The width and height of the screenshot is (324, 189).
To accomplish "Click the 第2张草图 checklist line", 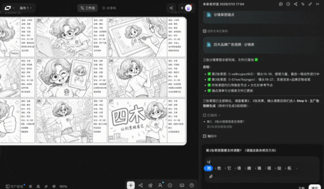I will click(x=264, y=74).
